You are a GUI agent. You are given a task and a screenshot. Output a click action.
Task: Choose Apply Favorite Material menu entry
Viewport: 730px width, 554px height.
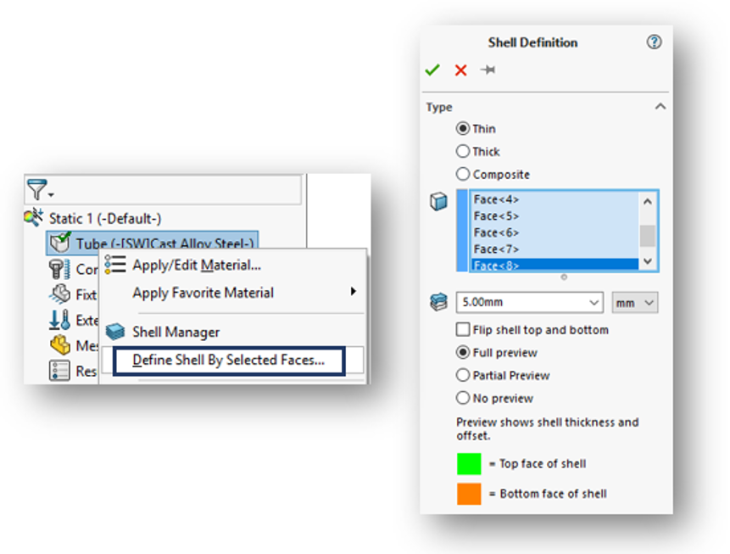(x=203, y=293)
